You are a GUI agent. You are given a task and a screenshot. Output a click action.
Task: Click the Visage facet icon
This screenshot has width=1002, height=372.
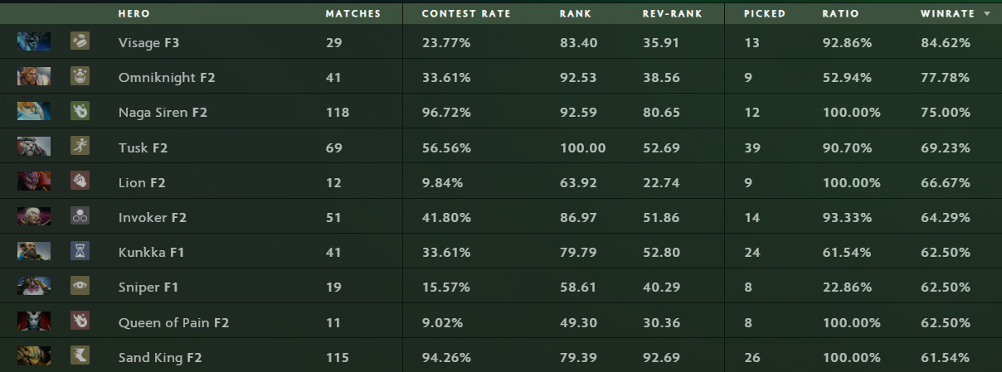[x=80, y=41]
